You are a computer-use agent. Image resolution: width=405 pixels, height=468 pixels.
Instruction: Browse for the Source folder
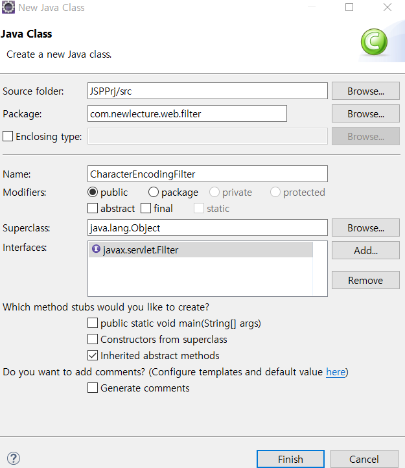[365, 91]
